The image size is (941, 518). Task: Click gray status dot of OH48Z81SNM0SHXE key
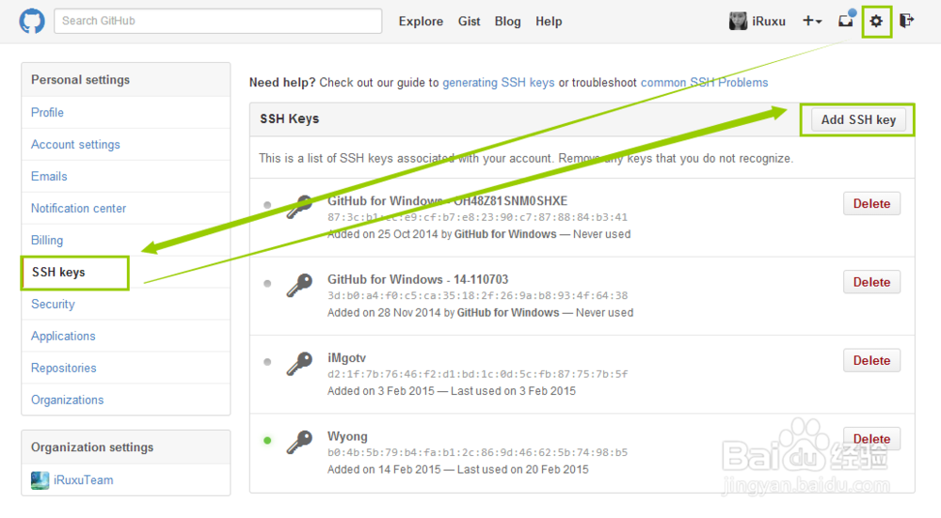pos(267,205)
